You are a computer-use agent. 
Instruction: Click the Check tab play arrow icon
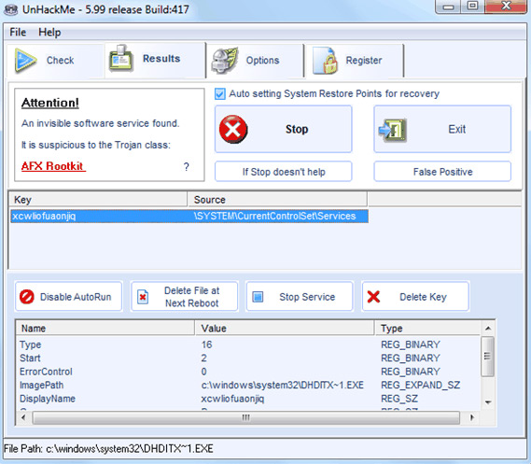point(25,61)
